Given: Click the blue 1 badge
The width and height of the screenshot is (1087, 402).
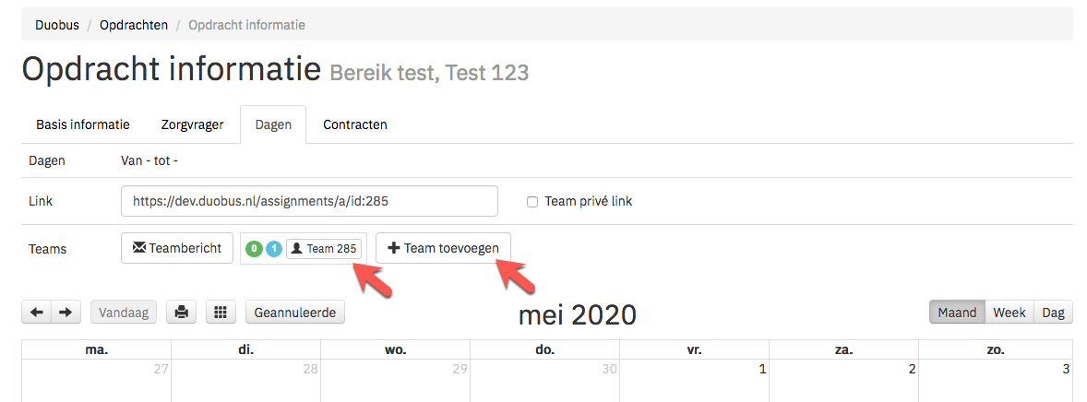Looking at the screenshot, I should [274, 249].
